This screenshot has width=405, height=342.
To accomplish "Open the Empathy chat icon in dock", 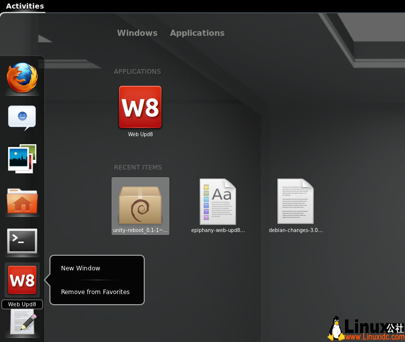I will (x=22, y=118).
